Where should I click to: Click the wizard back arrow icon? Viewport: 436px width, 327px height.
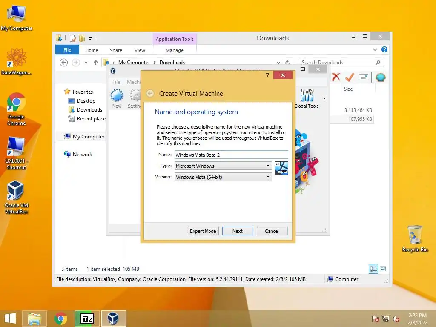coord(150,93)
